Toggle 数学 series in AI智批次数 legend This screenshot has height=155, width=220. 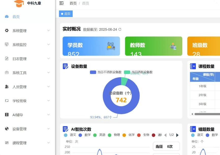tap(85, 135)
